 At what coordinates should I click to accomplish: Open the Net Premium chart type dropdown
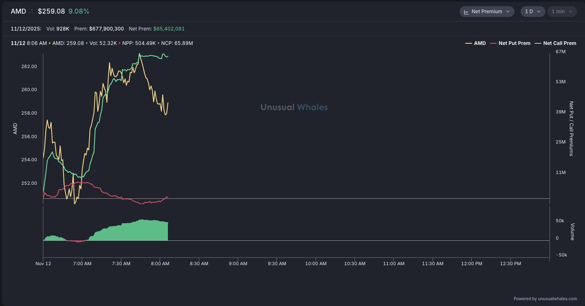tap(487, 11)
